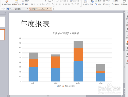Click the redo arrow in quick toolbar
Viewport: 128px width, 97px height.
click(2, 9)
